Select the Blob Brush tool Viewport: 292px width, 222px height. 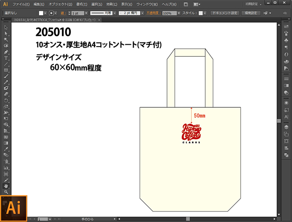[x=6, y=88]
